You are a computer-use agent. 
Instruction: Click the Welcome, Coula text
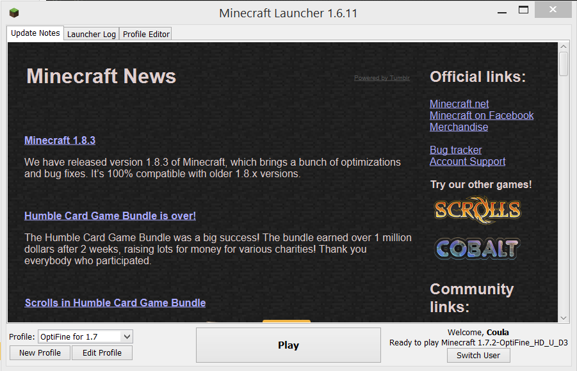[x=478, y=333]
